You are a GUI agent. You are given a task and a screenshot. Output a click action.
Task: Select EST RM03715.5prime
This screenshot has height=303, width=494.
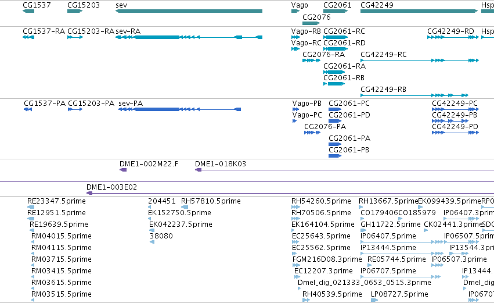point(33,265)
